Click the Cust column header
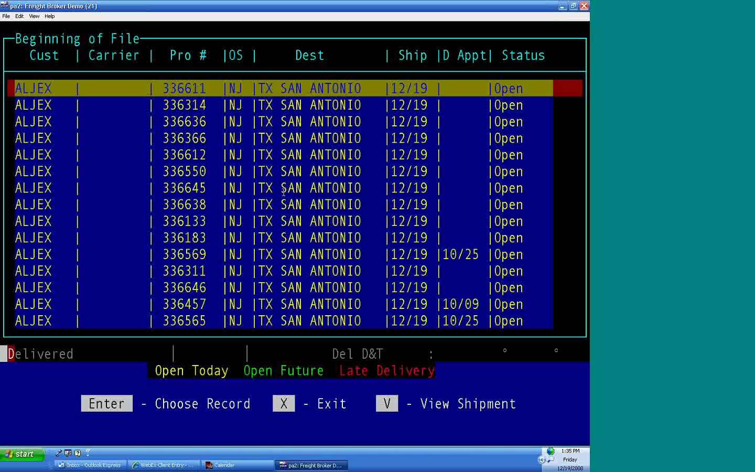 click(x=44, y=55)
